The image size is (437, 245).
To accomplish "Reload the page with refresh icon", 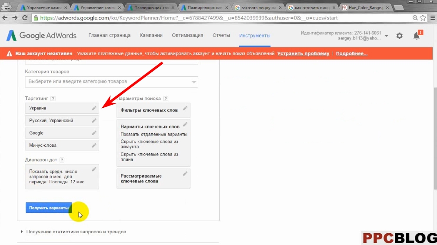I will point(25,18).
